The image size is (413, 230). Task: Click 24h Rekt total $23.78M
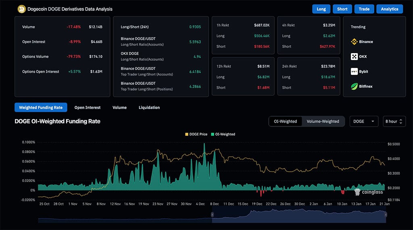pyautogui.click(x=328, y=66)
